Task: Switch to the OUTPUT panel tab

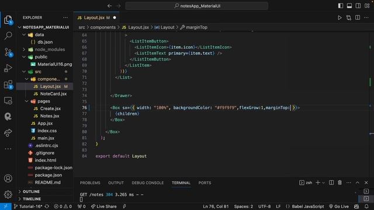Action: tap(116, 183)
